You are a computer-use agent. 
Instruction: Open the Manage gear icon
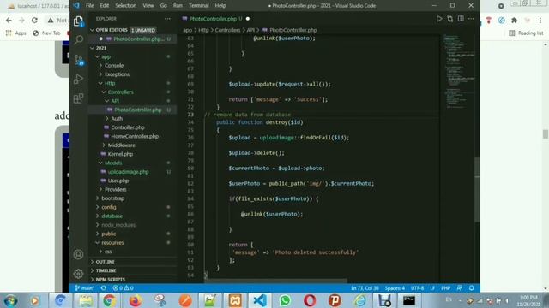click(78, 274)
